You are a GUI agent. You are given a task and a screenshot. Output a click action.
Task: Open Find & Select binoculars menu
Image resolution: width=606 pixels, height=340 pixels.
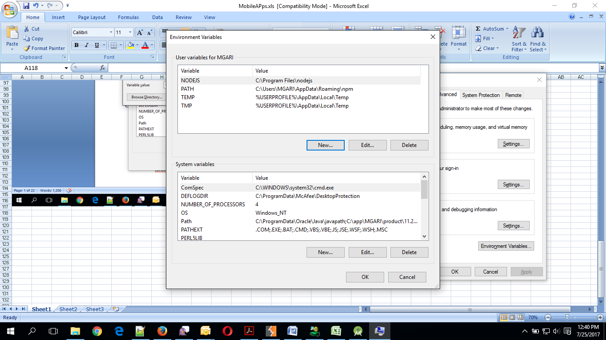[x=538, y=39]
